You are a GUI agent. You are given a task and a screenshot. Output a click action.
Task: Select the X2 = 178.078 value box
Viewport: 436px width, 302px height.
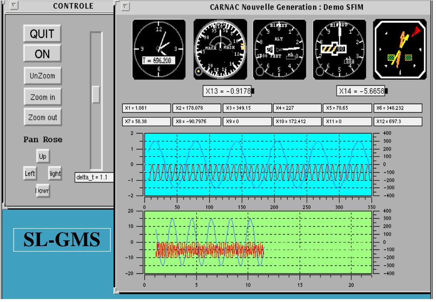197,108
